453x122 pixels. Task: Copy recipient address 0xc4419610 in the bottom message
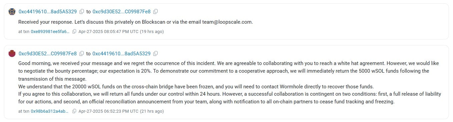pos(155,53)
